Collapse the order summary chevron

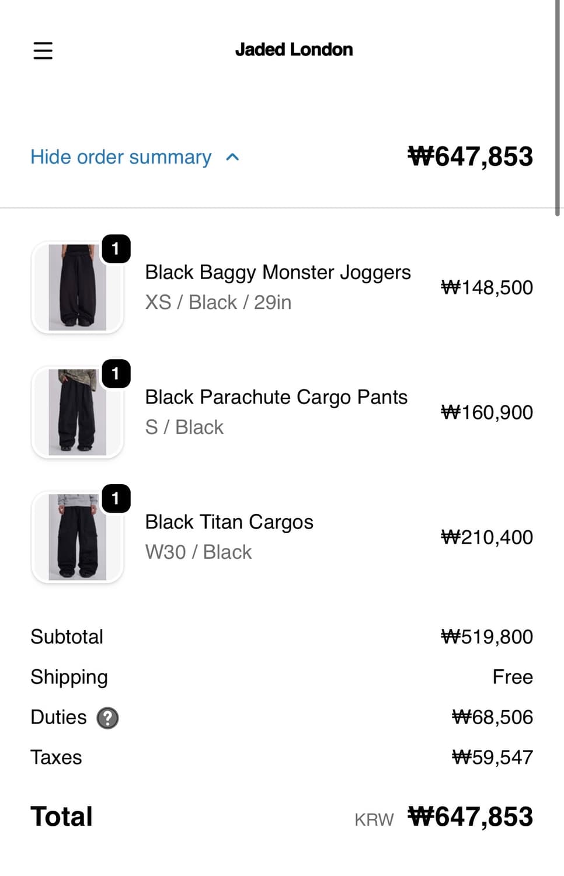coord(232,157)
